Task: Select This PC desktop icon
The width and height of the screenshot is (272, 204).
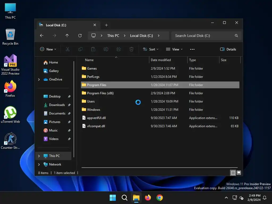Action: [10, 11]
